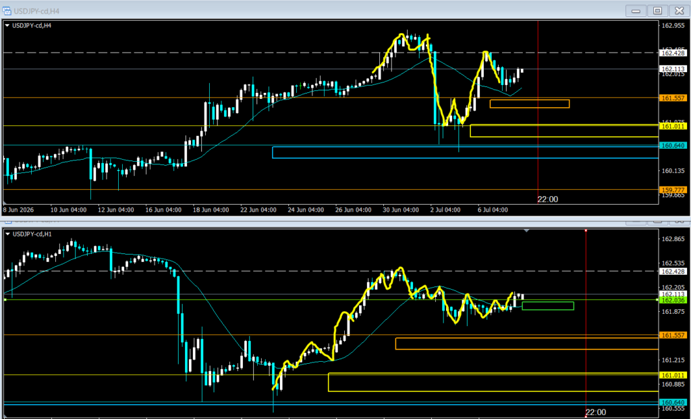Image resolution: width=691 pixels, height=419 pixels.
Task: Select the 162.428 dashed-line price tag on H4 chart
Action: [x=673, y=53]
